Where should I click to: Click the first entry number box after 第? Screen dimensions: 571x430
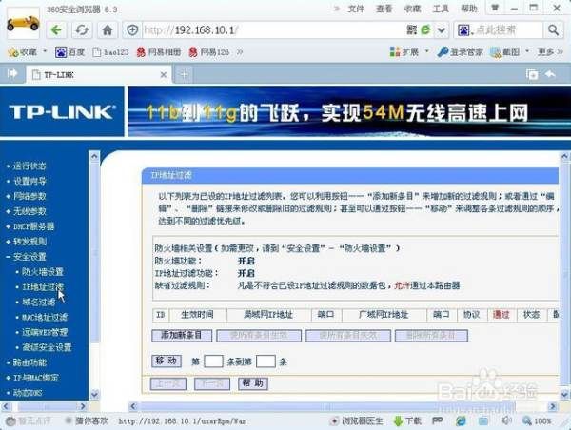click(x=213, y=362)
